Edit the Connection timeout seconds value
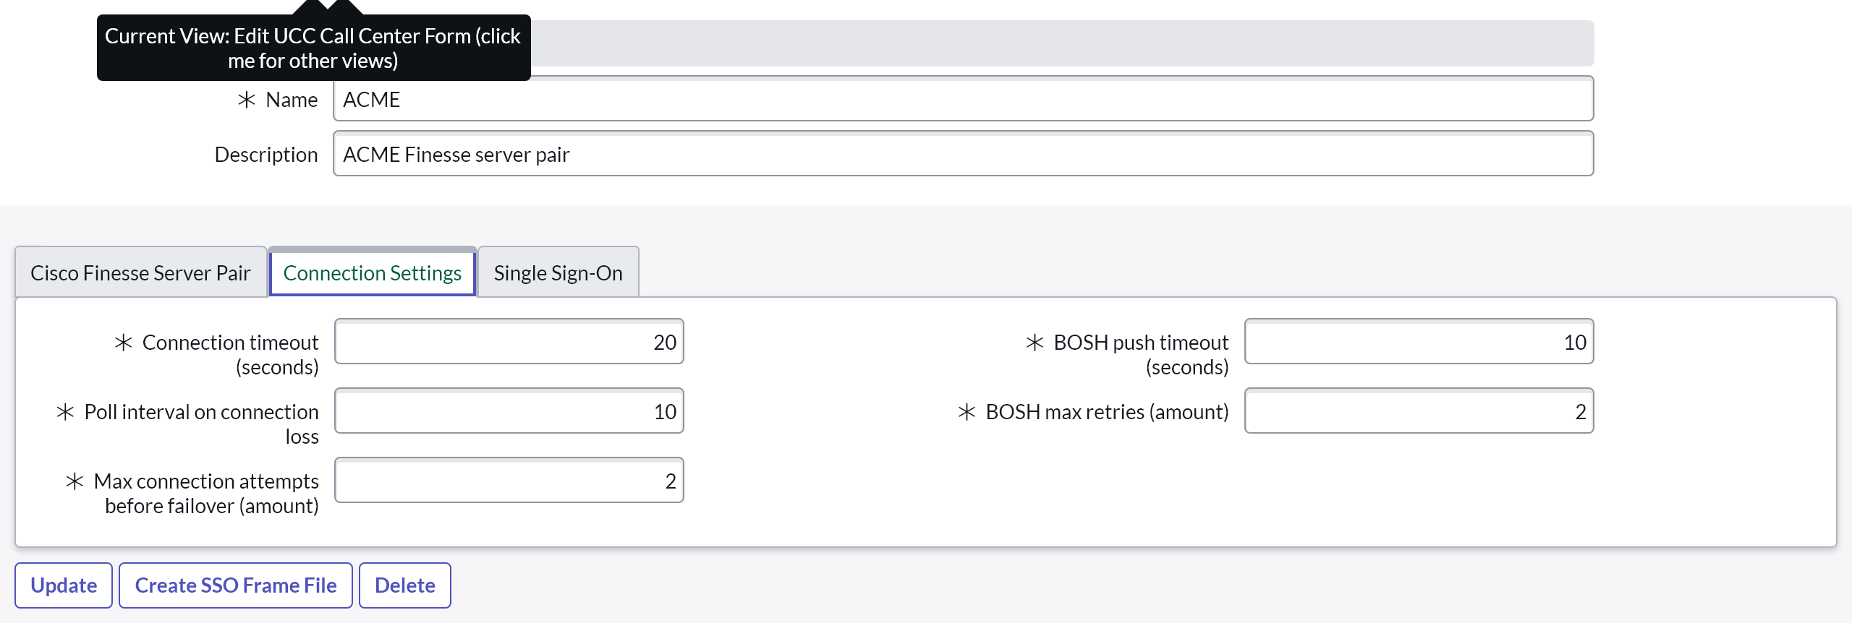 [x=509, y=342]
